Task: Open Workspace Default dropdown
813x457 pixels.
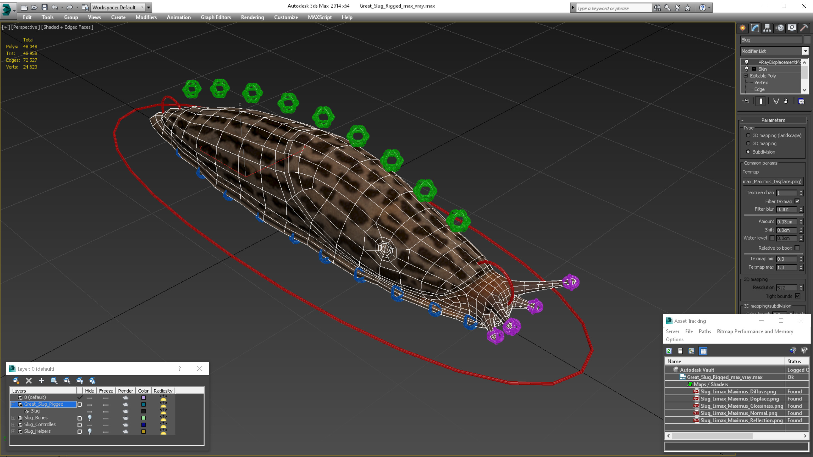Action: click(118, 7)
